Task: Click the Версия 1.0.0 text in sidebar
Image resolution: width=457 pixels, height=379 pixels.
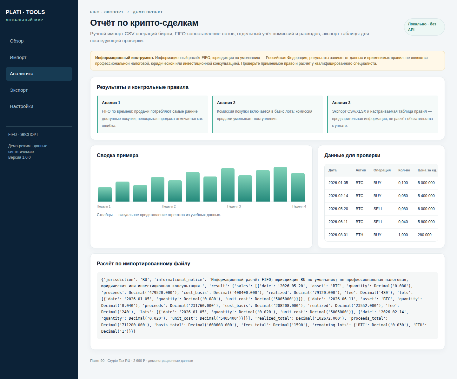Action: point(19,157)
